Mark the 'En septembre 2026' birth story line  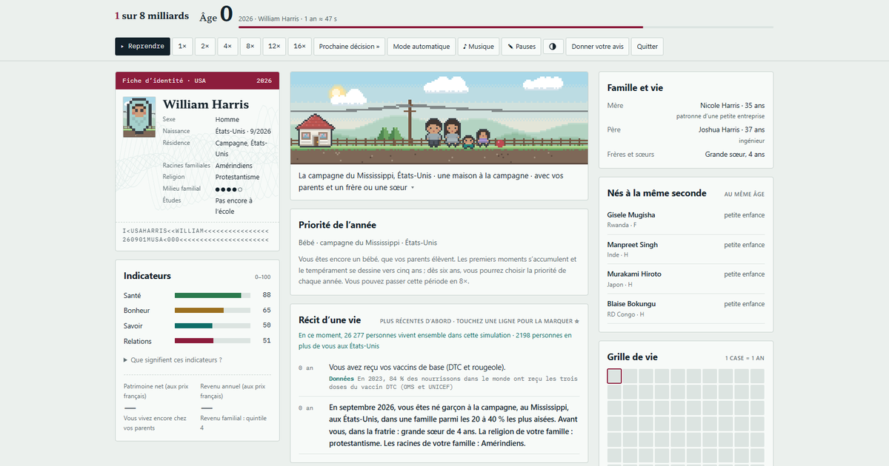click(x=439, y=425)
